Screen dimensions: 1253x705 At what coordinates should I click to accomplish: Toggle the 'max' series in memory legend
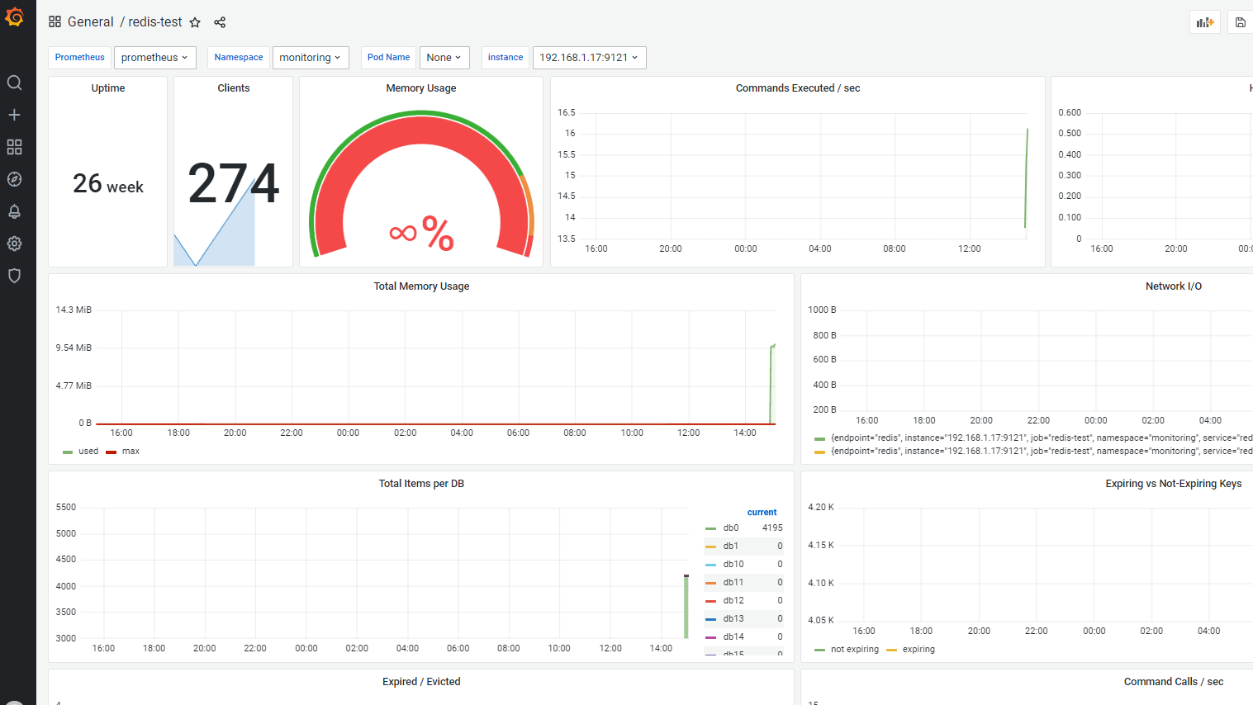click(x=131, y=452)
